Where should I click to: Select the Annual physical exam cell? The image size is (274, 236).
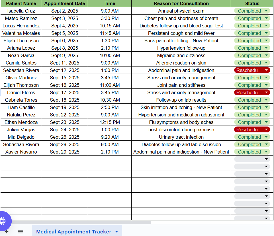click(181, 11)
